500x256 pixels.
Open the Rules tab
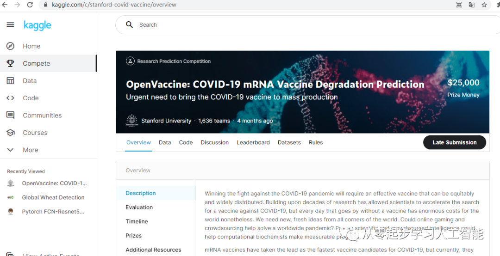pyautogui.click(x=316, y=143)
